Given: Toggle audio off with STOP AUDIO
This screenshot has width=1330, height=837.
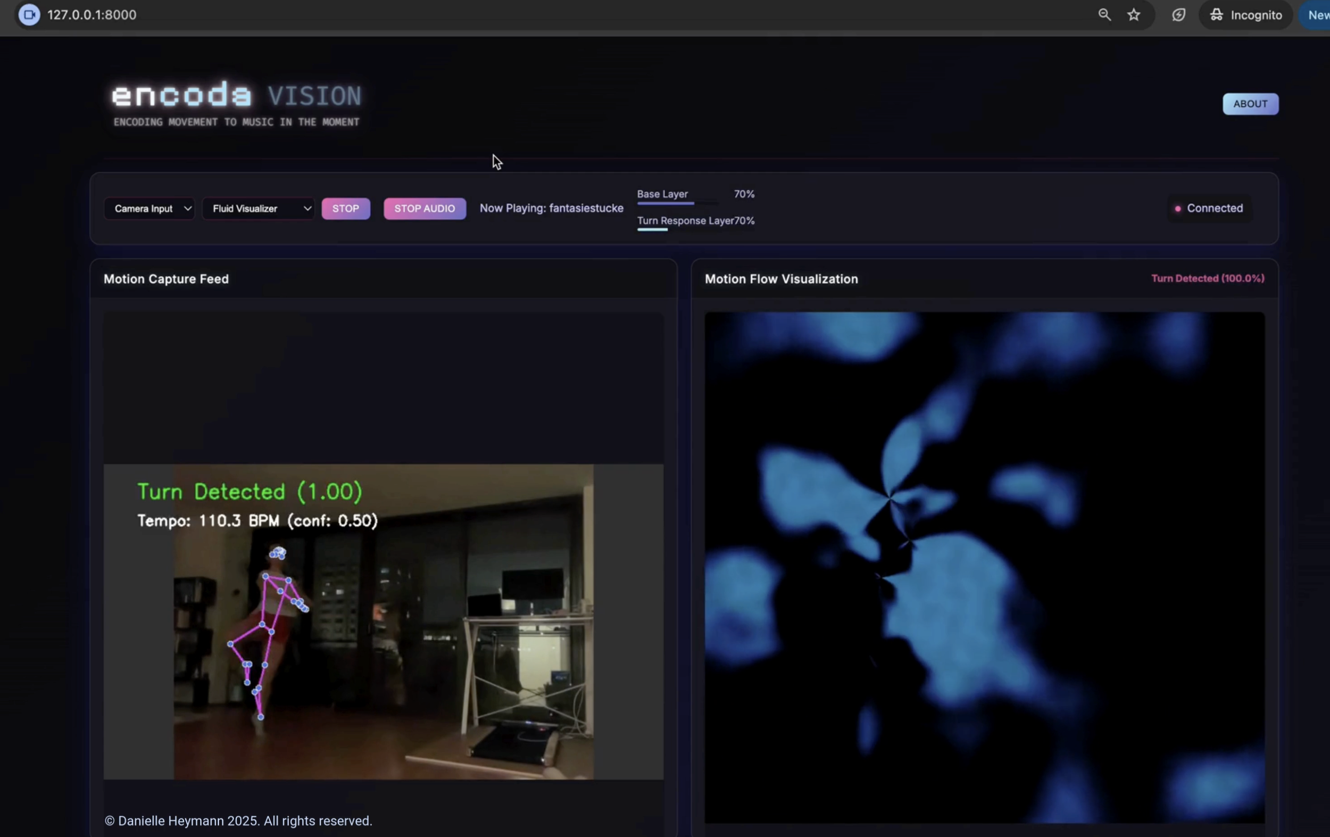Looking at the screenshot, I should pos(424,208).
